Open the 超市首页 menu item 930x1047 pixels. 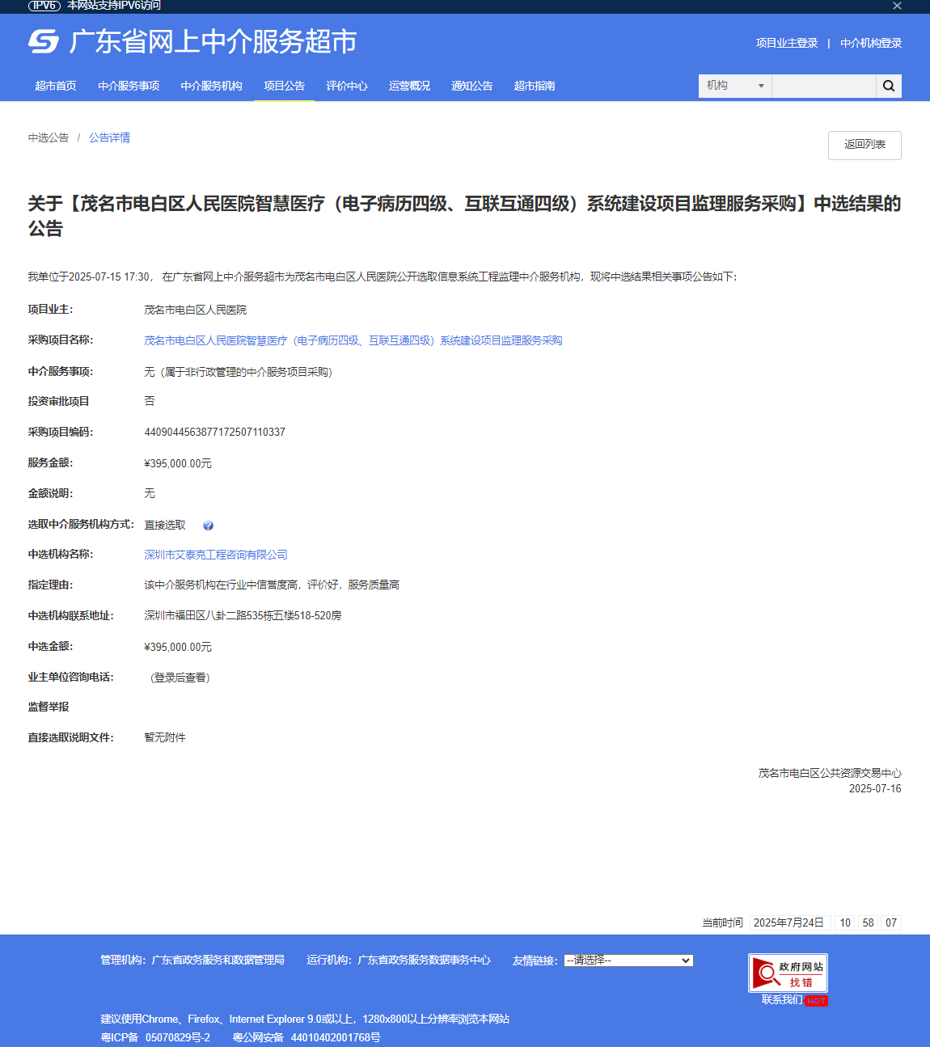point(56,86)
